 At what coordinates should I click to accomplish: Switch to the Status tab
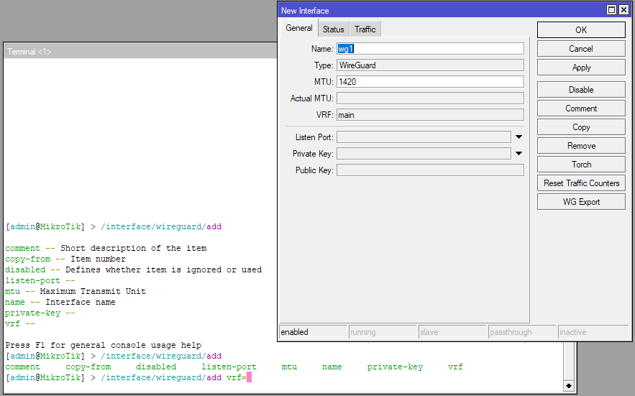(x=333, y=29)
